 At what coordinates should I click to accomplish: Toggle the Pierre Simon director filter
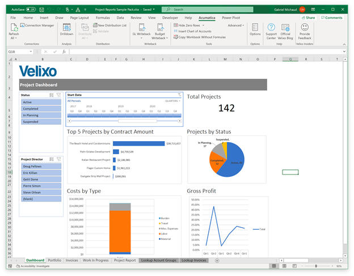coord(41,186)
